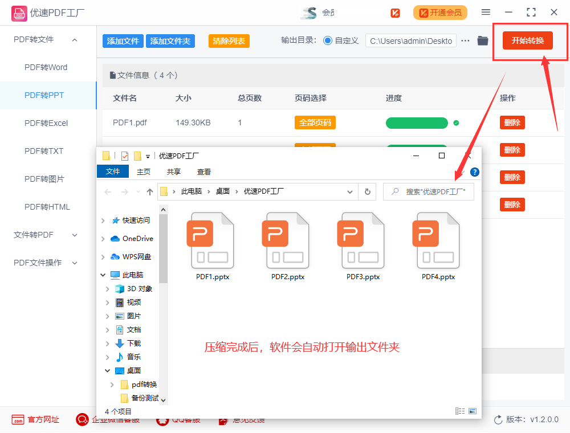Click the PDF1.pdf green progress bar
The image size is (570, 433).
[417, 123]
